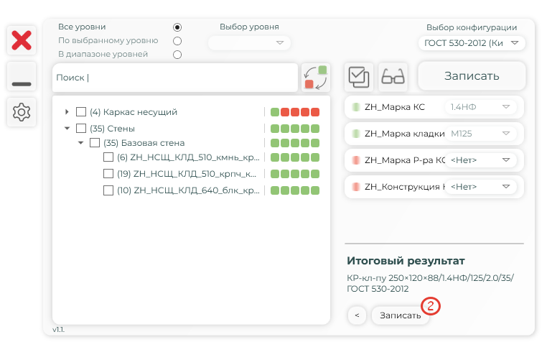
Task: Click status squares of 'Каркас несущий' row
Action: (295, 111)
